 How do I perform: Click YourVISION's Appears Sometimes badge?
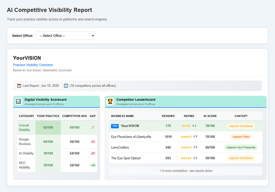click(x=241, y=126)
